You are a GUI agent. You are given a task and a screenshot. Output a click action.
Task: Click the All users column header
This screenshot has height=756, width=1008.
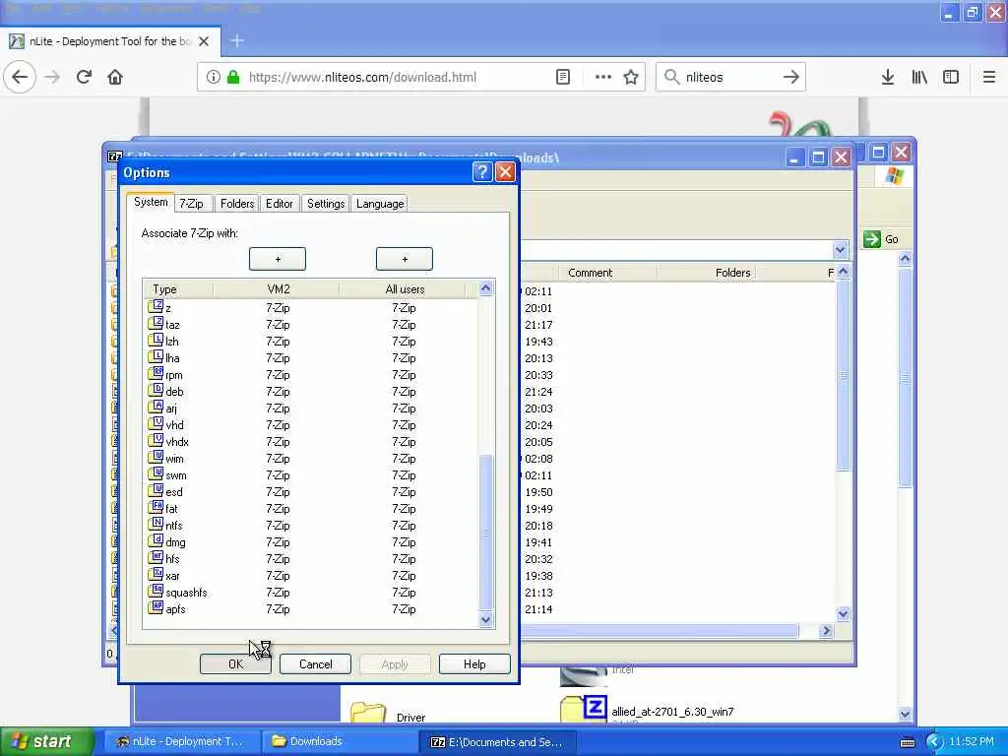pos(405,289)
